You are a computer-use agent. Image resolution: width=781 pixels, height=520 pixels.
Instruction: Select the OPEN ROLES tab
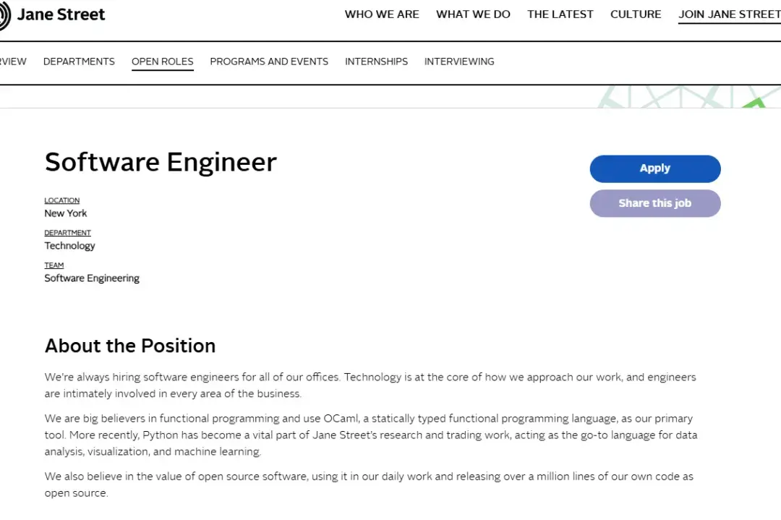tap(163, 61)
